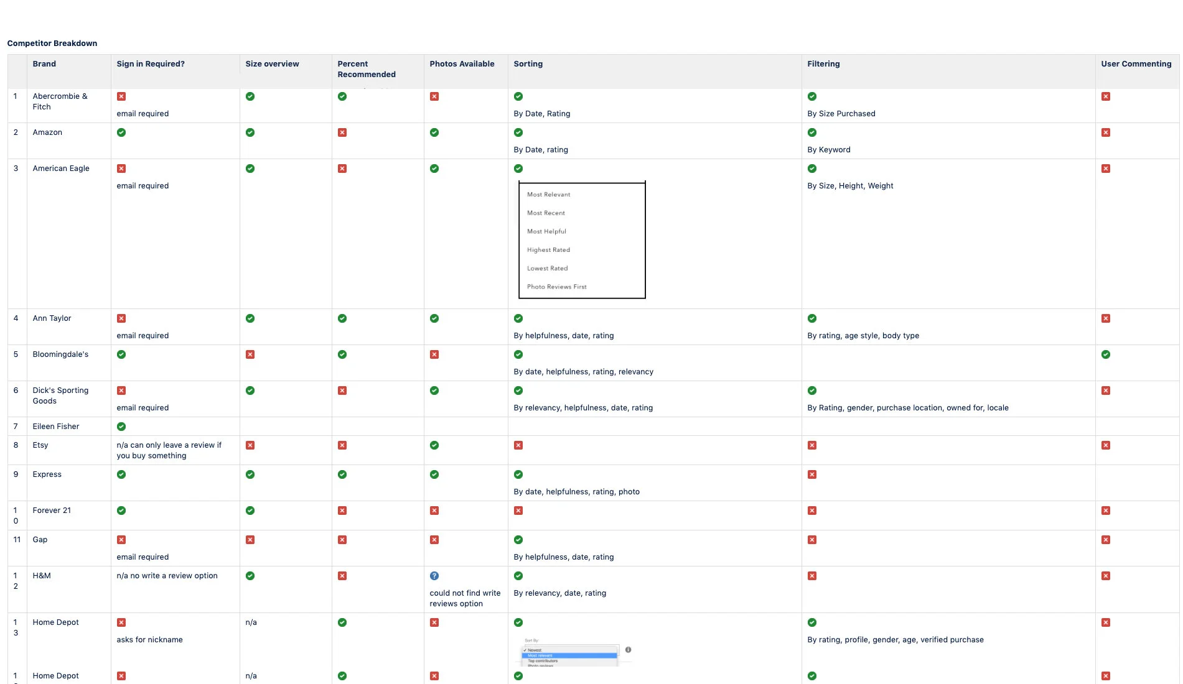Screen dimensions: 1183x684
Task: Click the blue question mark icon in H&M row
Action: click(434, 576)
